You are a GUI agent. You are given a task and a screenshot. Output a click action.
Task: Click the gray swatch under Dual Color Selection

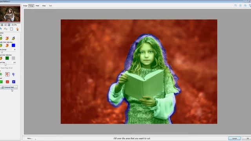tap(13, 58)
